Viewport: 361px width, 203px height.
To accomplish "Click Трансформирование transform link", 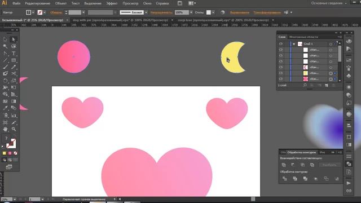I will click(x=267, y=12).
